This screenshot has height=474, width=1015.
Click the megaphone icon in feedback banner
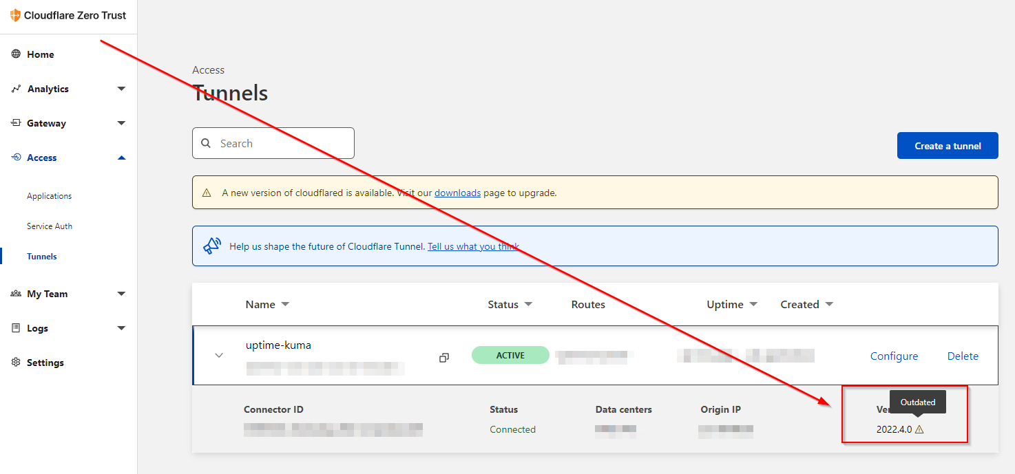[x=211, y=246]
